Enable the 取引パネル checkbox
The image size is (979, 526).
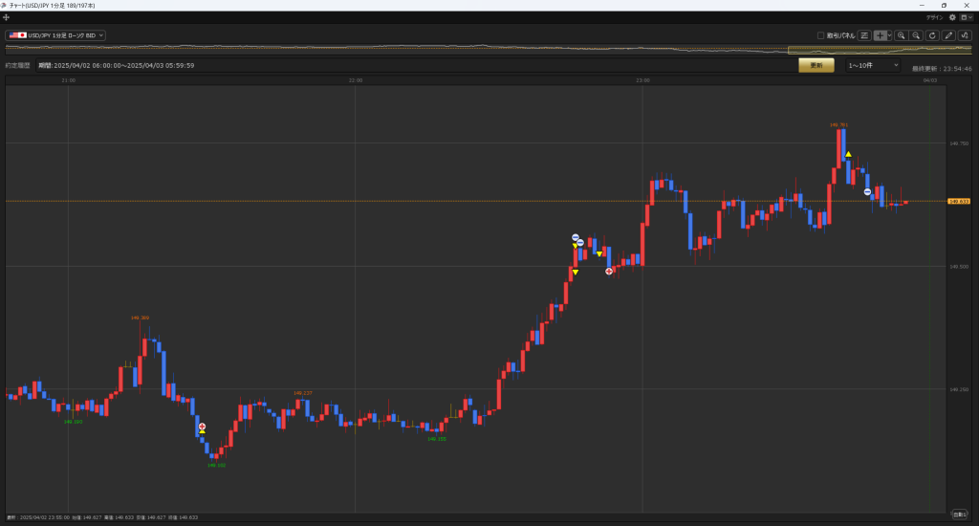[x=820, y=35]
